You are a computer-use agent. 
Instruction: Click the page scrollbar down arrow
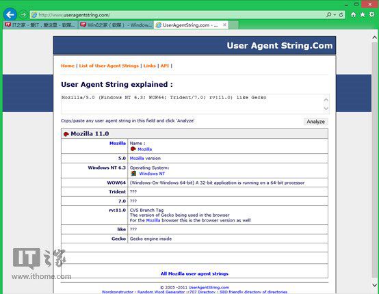pyautogui.click(x=374, y=285)
